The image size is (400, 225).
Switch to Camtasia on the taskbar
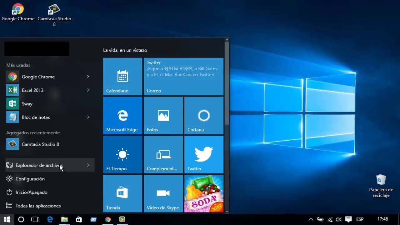click(x=122, y=219)
